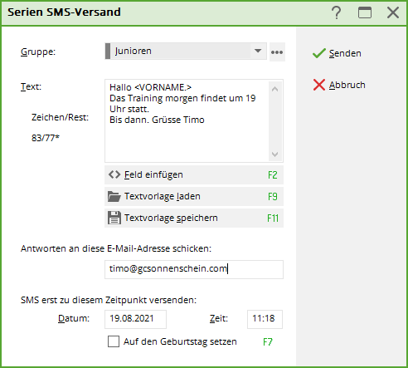Focus the reply e-mail address field
This screenshot has width=408, height=368.
(194, 269)
